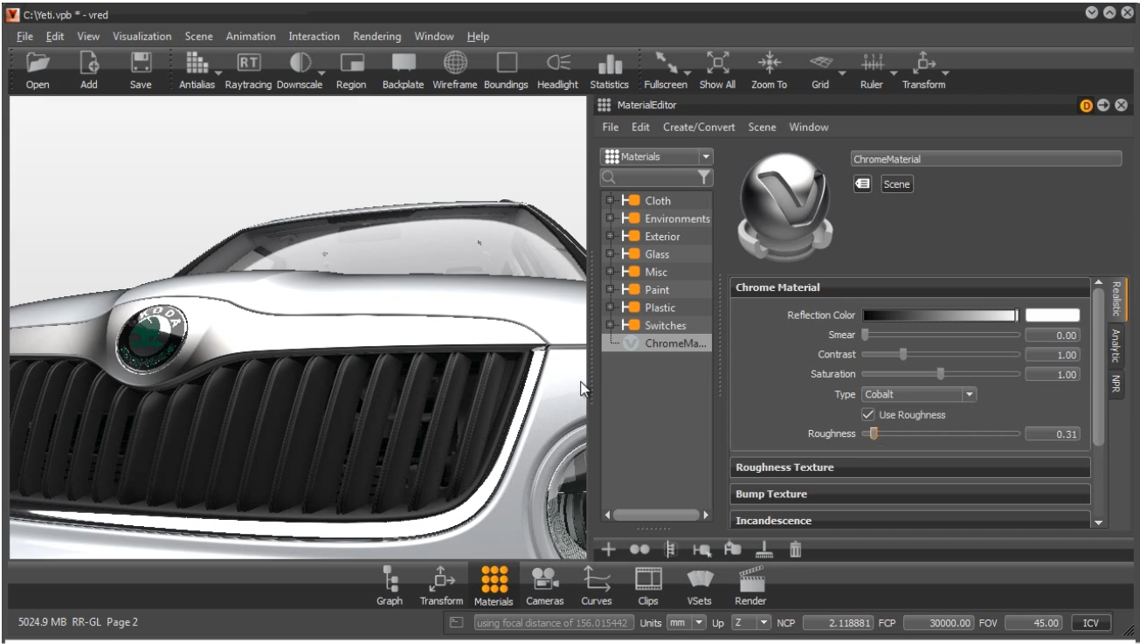
Task: Adjust the Roughness slider
Action: (x=874, y=434)
